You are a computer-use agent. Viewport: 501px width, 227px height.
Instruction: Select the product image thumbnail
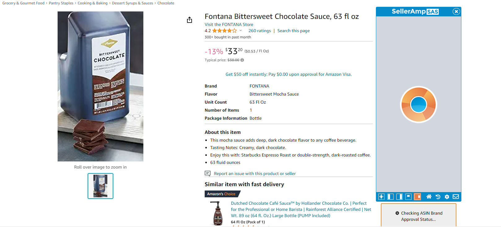click(100, 186)
